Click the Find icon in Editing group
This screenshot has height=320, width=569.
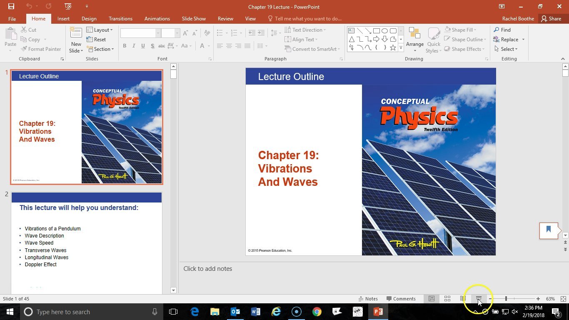tap(504, 30)
